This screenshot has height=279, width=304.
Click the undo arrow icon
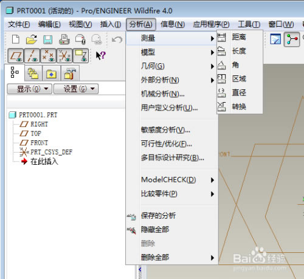coord(117,40)
